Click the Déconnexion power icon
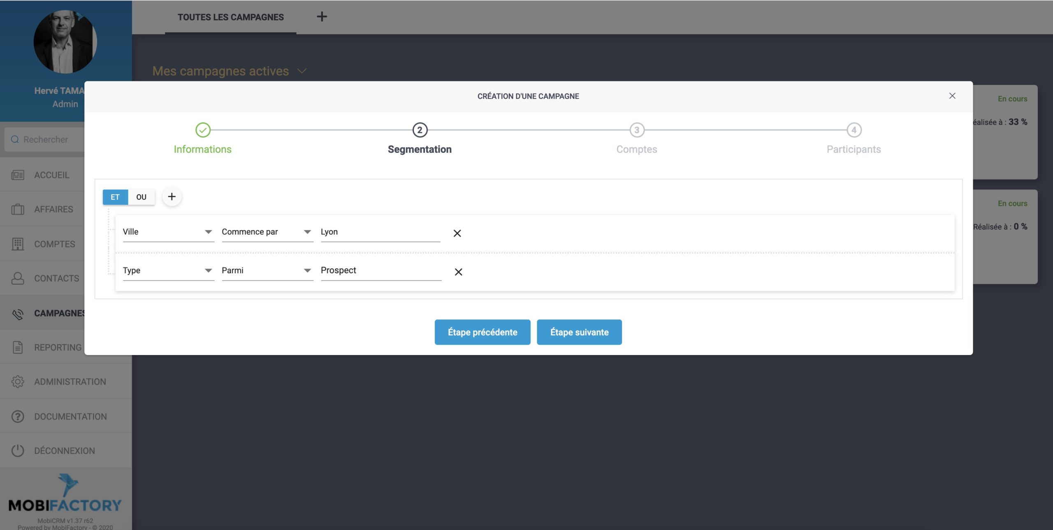 [18, 451]
